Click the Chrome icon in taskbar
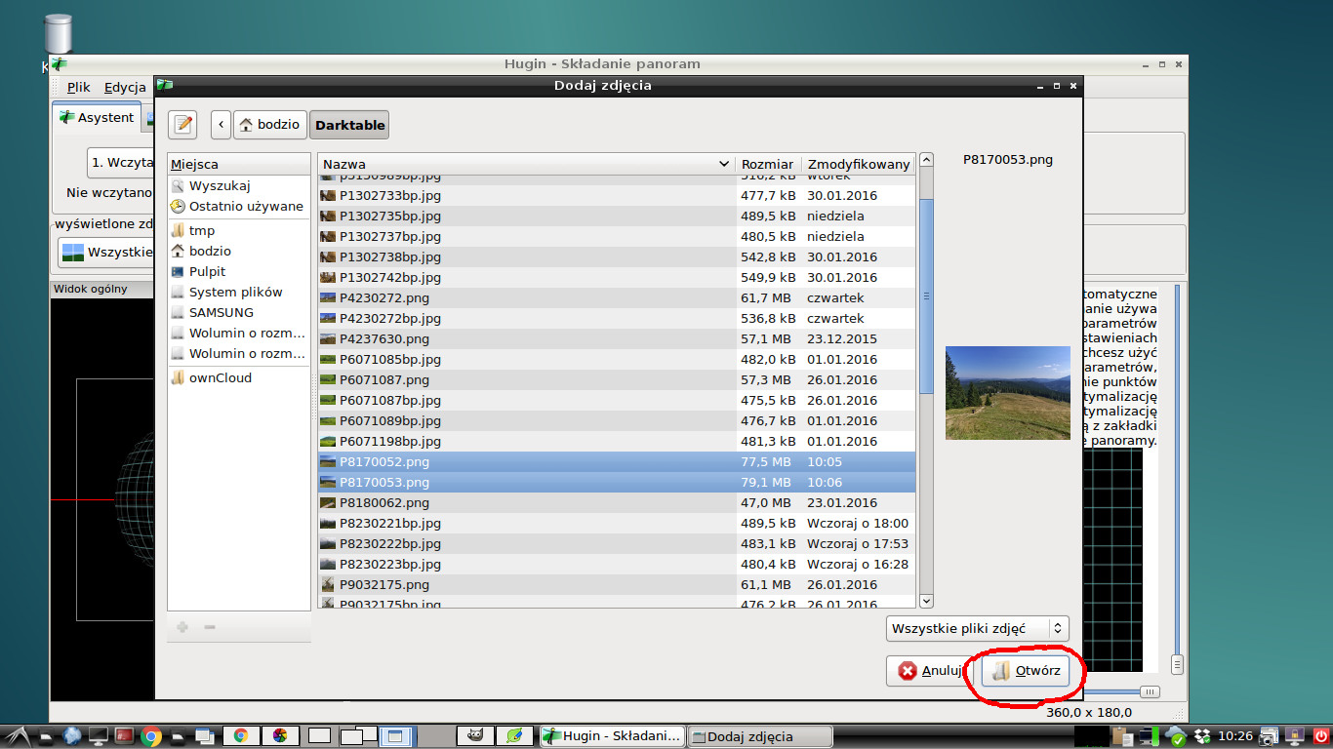Image resolution: width=1333 pixels, height=749 pixels. [151, 736]
